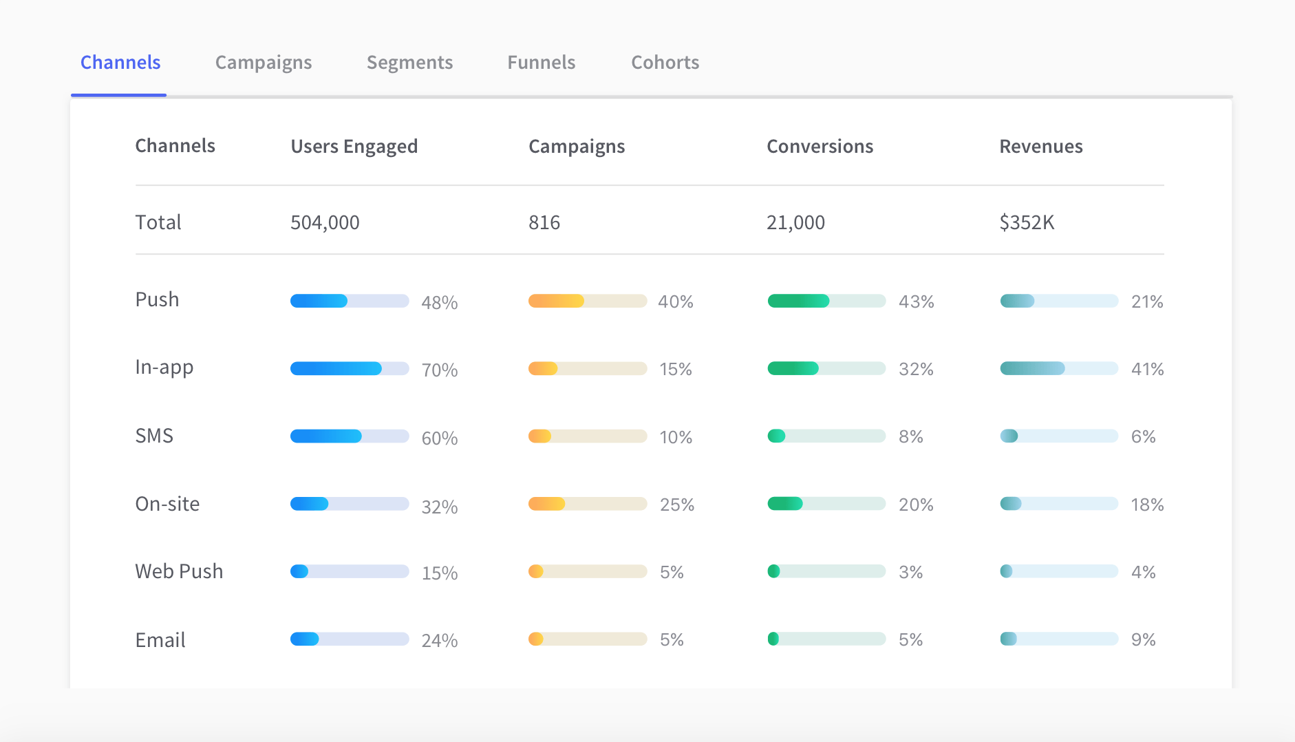
Task: Click the Conversions column header
Action: pyautogui.click(x=820, y=147)
